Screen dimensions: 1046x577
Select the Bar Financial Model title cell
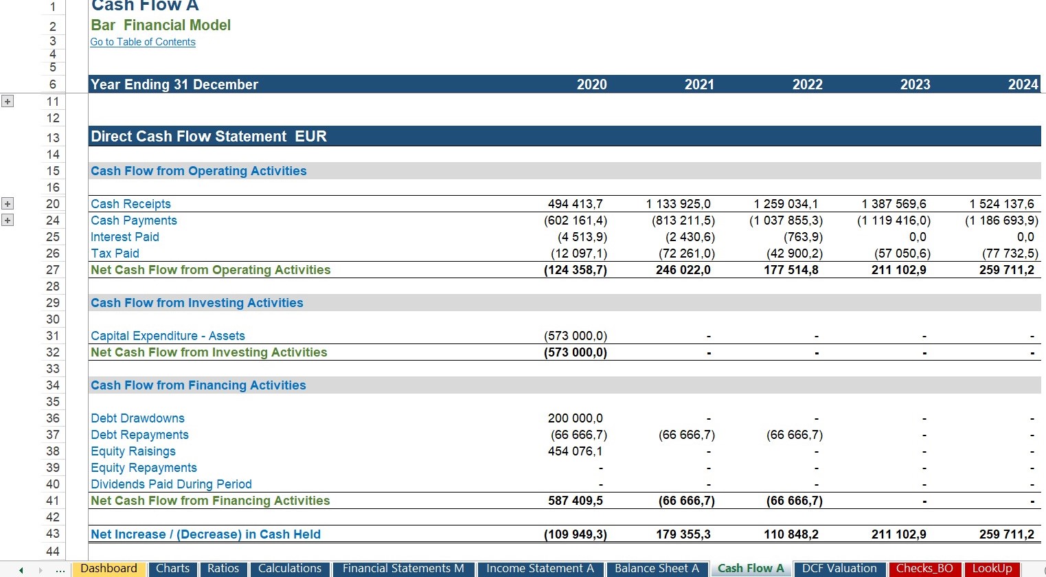click(161, 25)
